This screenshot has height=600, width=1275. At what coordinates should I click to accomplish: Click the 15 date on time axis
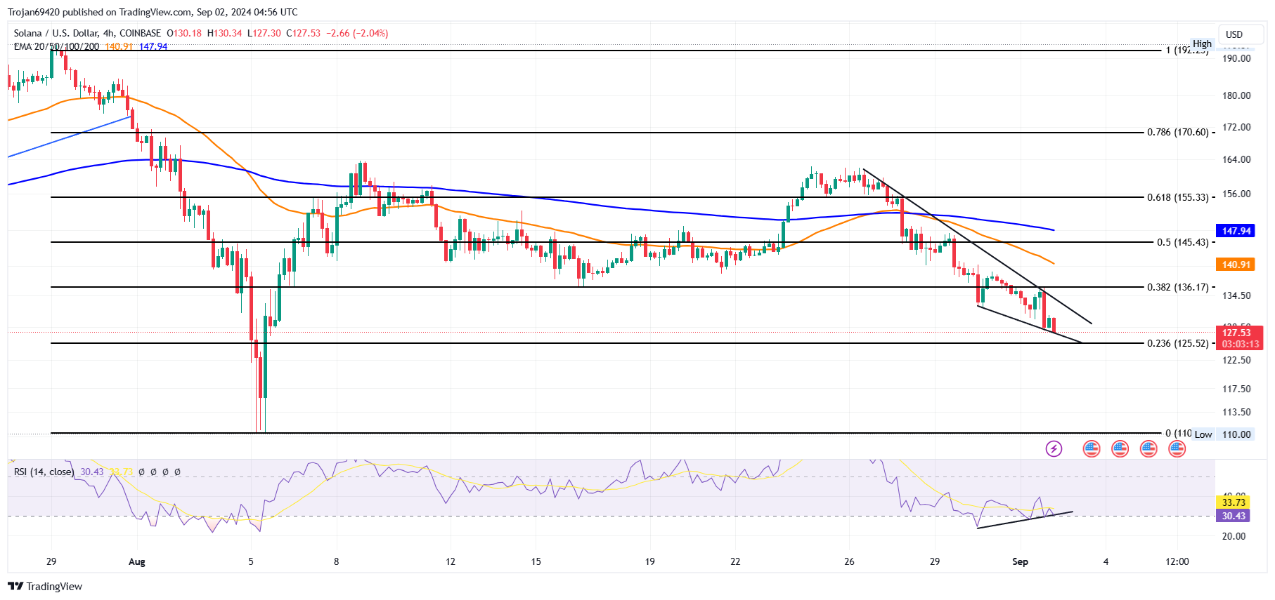point(536,561)
